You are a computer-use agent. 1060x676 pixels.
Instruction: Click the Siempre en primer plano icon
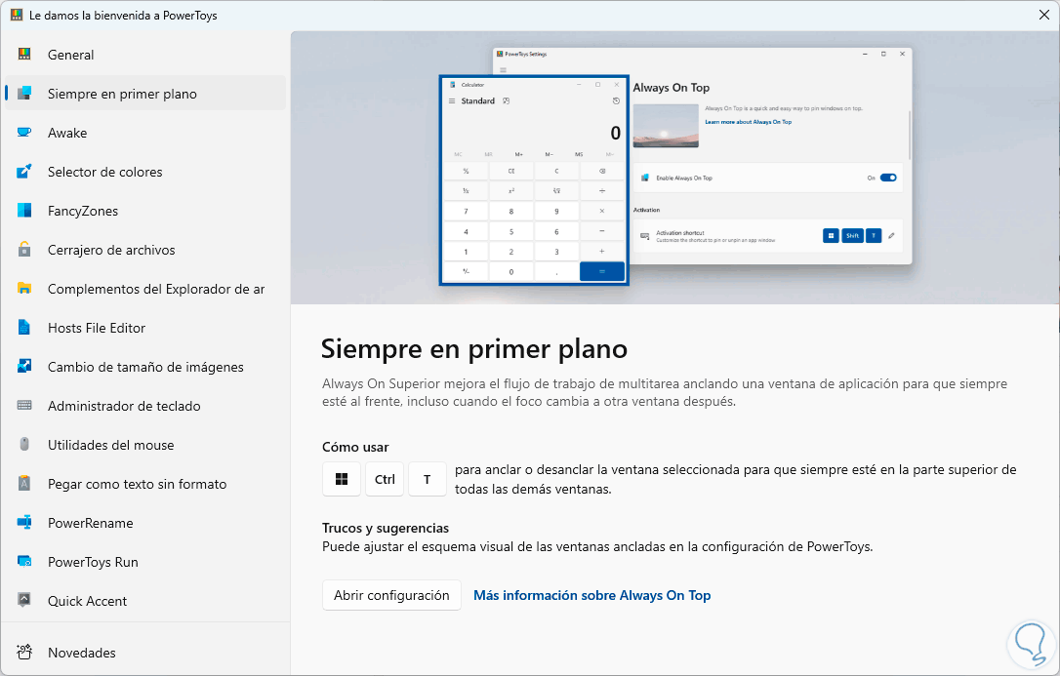[x=24, y=94]
